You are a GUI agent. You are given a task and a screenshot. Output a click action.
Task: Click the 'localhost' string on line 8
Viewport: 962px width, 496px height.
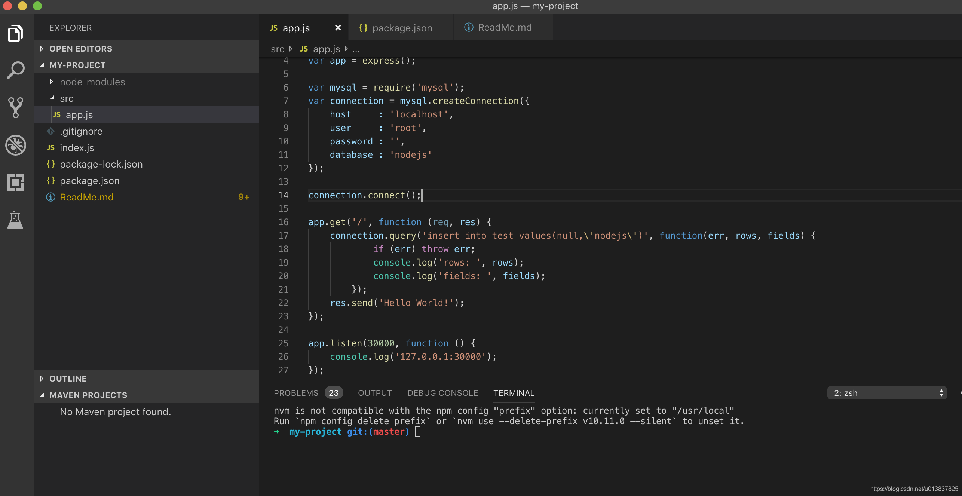419,114
